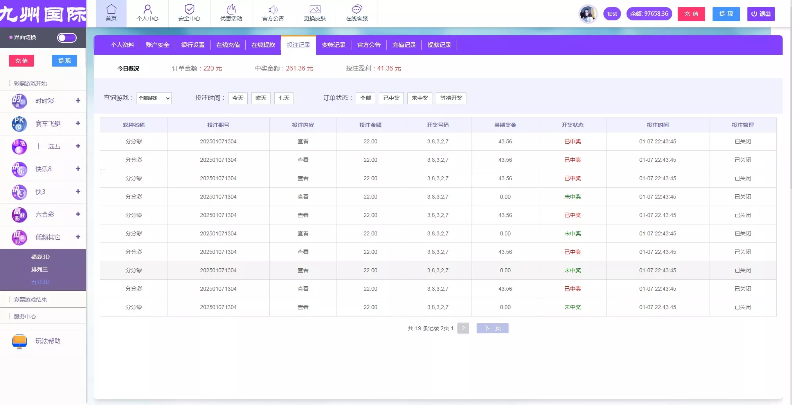Go to 下一页 of records
The image size is (792, 405).
tap(492, 328)
